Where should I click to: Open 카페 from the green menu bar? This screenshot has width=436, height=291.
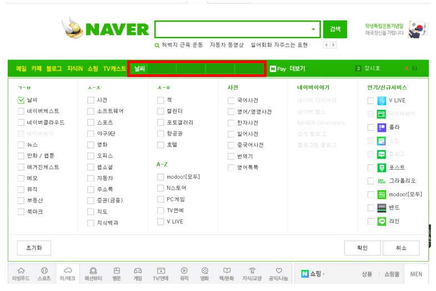37,69
